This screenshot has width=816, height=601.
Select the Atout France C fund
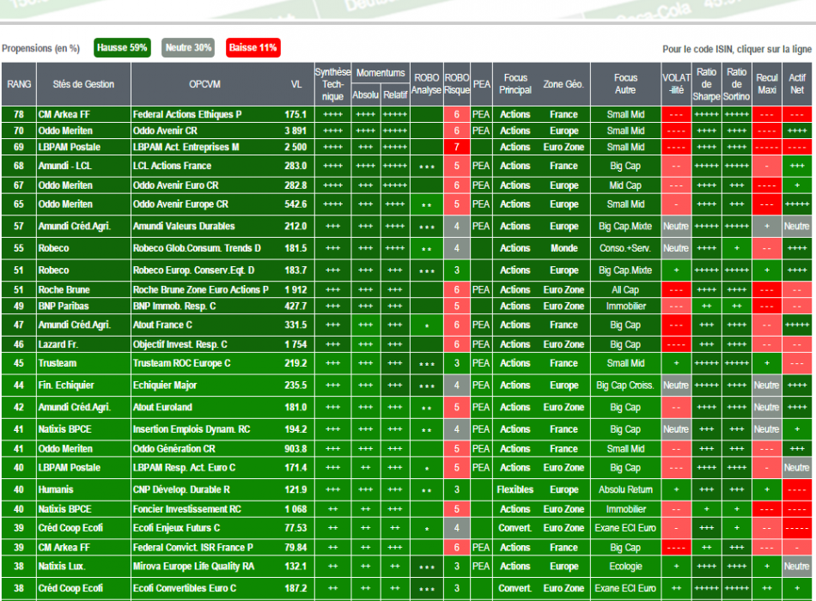[x=406, y=325]
